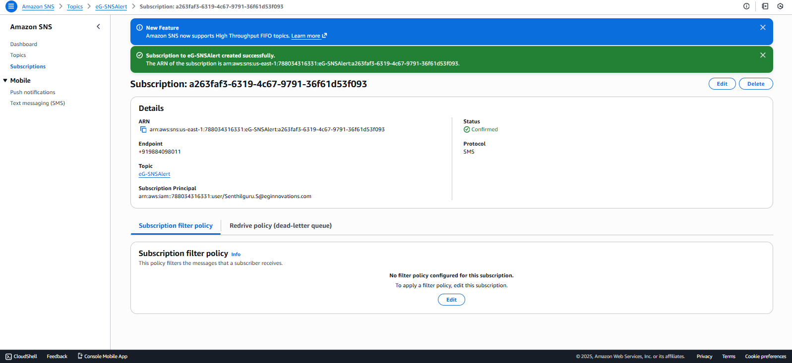792x363 pixels.
Task: Switch to Redrive policy (dead-letter queue) tab
Action: tap(280, 226)
